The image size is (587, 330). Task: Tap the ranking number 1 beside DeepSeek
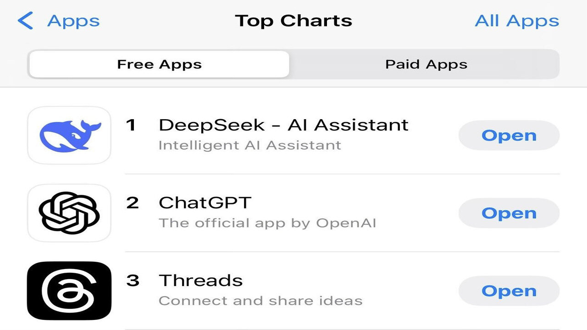[132, 125]
